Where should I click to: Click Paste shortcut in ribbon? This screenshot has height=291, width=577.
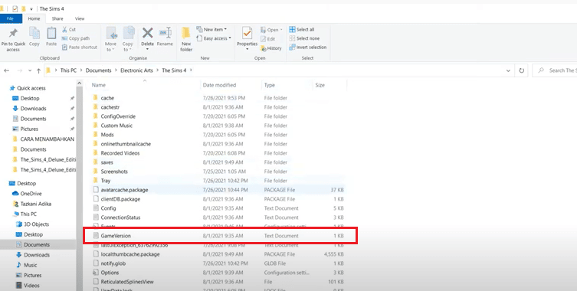(x=80, y=47)
